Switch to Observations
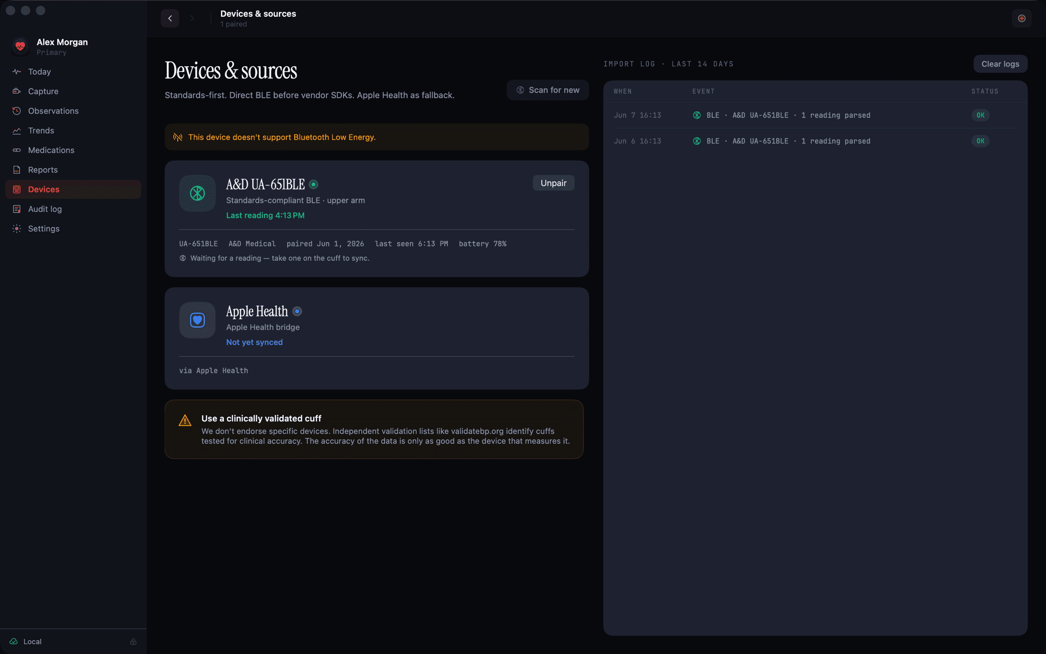 click(73, 111)
